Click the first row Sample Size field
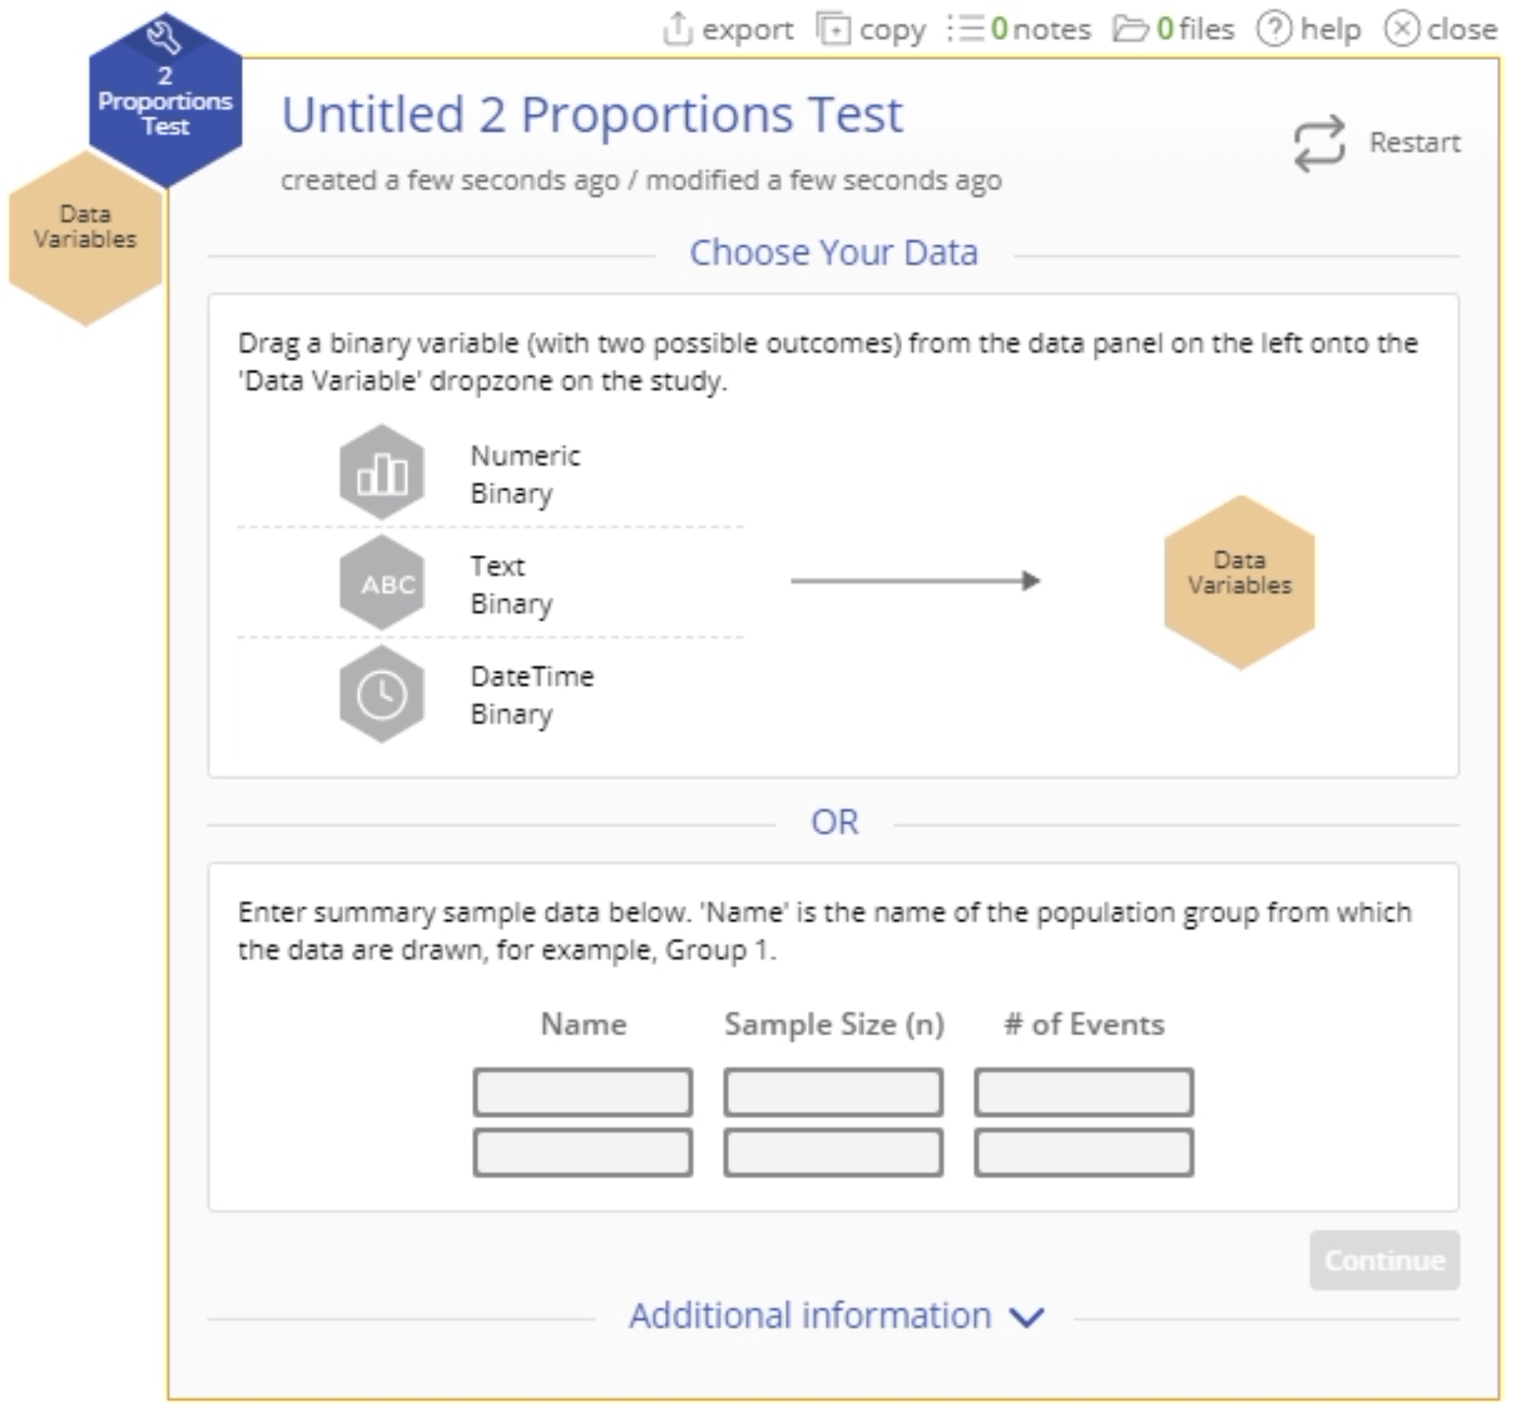1517x1415 pixels. click(833, 1092)
